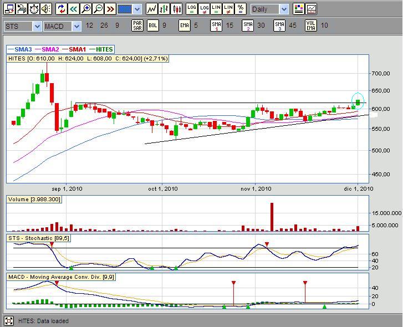Screen dimensions: 403x327
Task: Click the chart layout icon
Action: pos(311,9)
